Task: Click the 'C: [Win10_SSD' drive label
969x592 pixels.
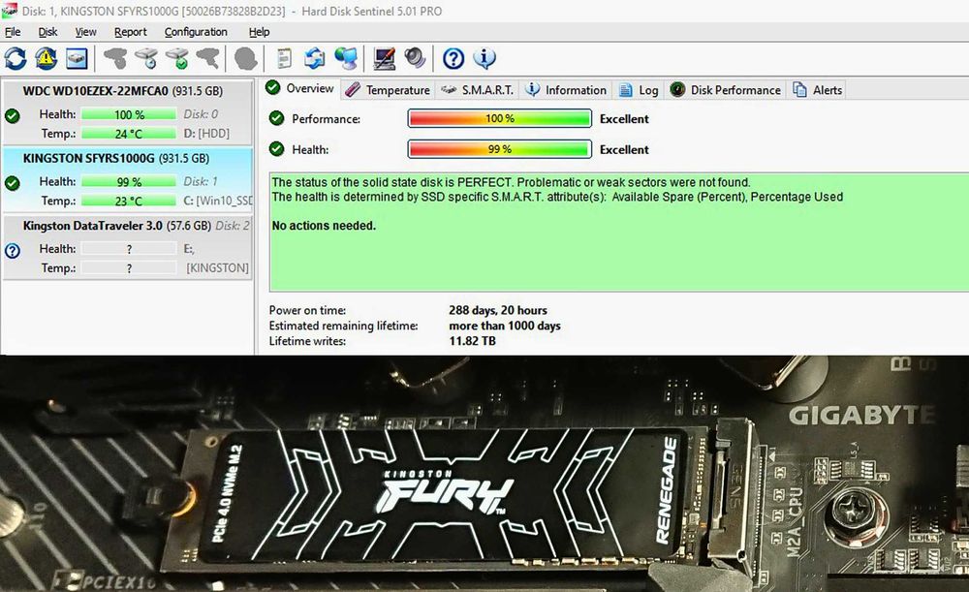Action: (217, 201)
